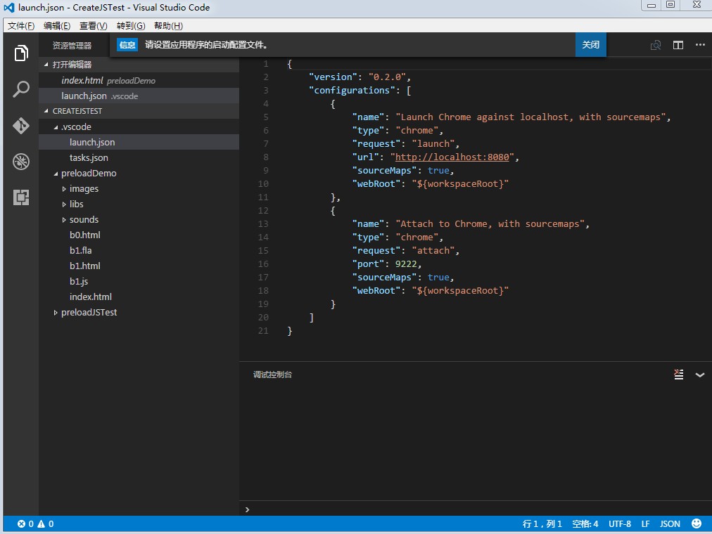Collapse the preloadDemo folder
The width and height of the screenshot is (712, 534).
(56, 174)
